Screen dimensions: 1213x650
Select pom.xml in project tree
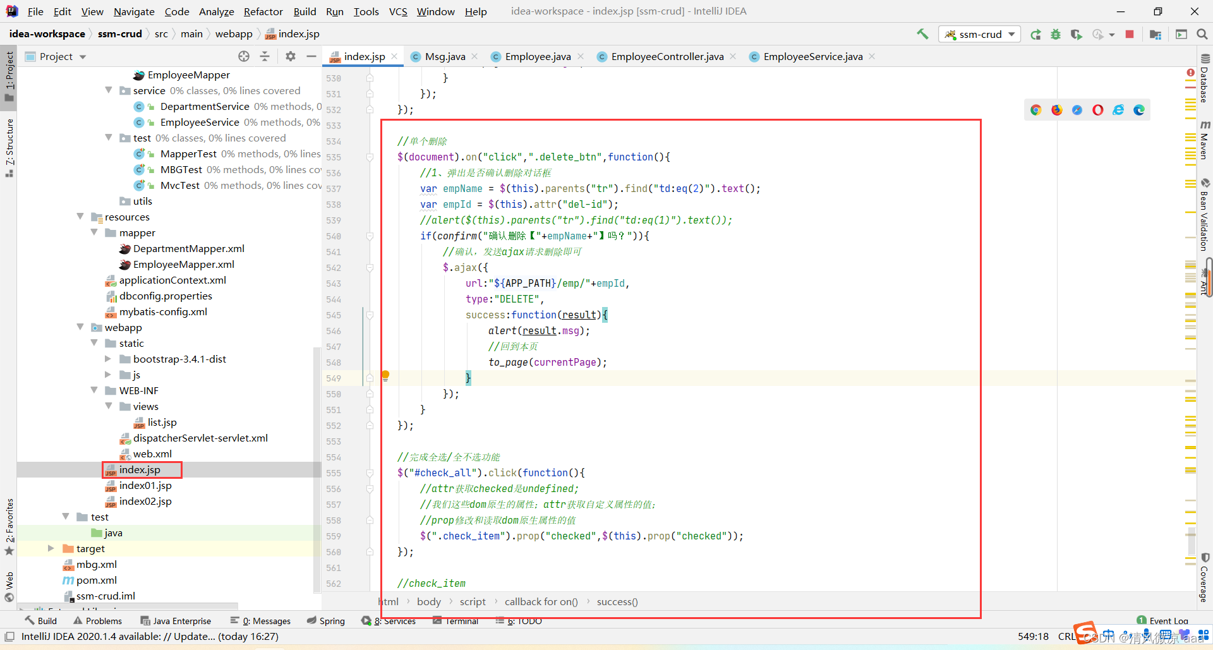click(97, 580)
